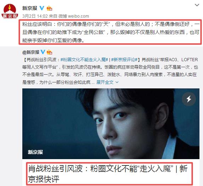Open hashtag #粉圈文化不能走火入魔#

click(84, 60)
